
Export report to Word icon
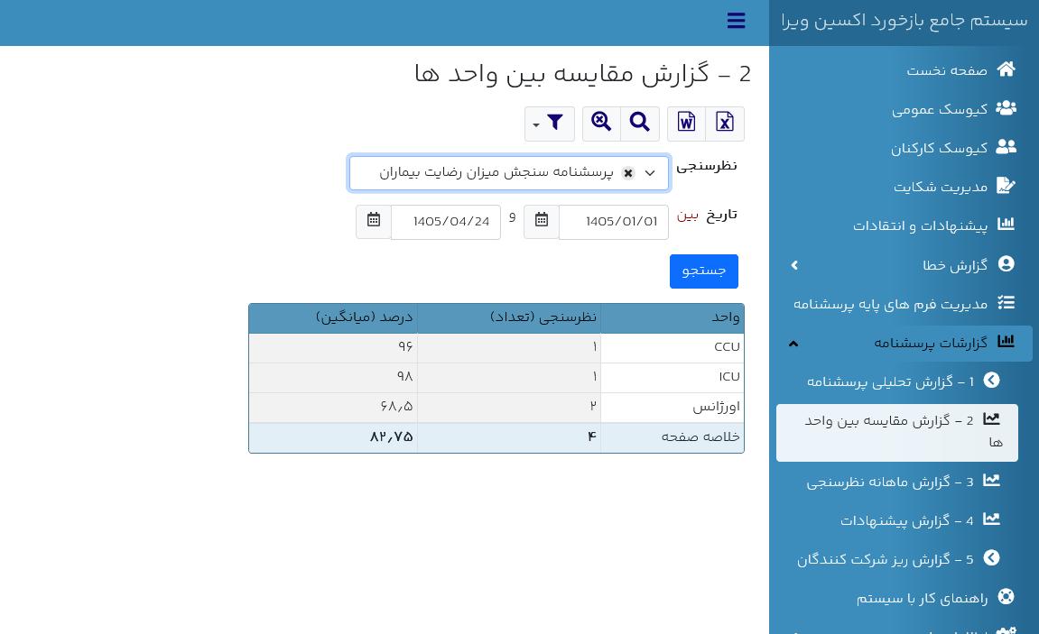coord(686,123)
